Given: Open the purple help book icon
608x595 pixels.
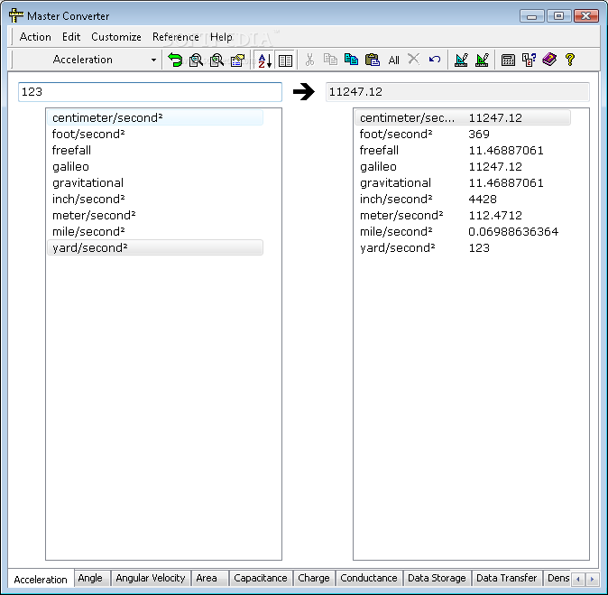Looking at the screenshot, I should (x=549, y=60).
